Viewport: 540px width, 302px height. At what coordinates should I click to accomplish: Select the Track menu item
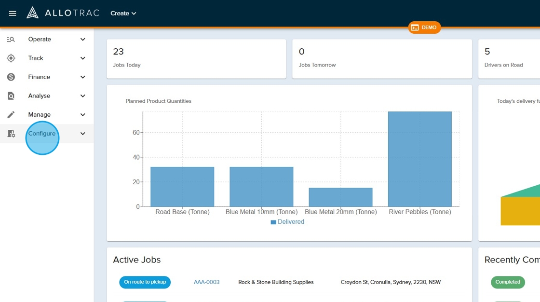pyautogui.click(x=36, y=58)
